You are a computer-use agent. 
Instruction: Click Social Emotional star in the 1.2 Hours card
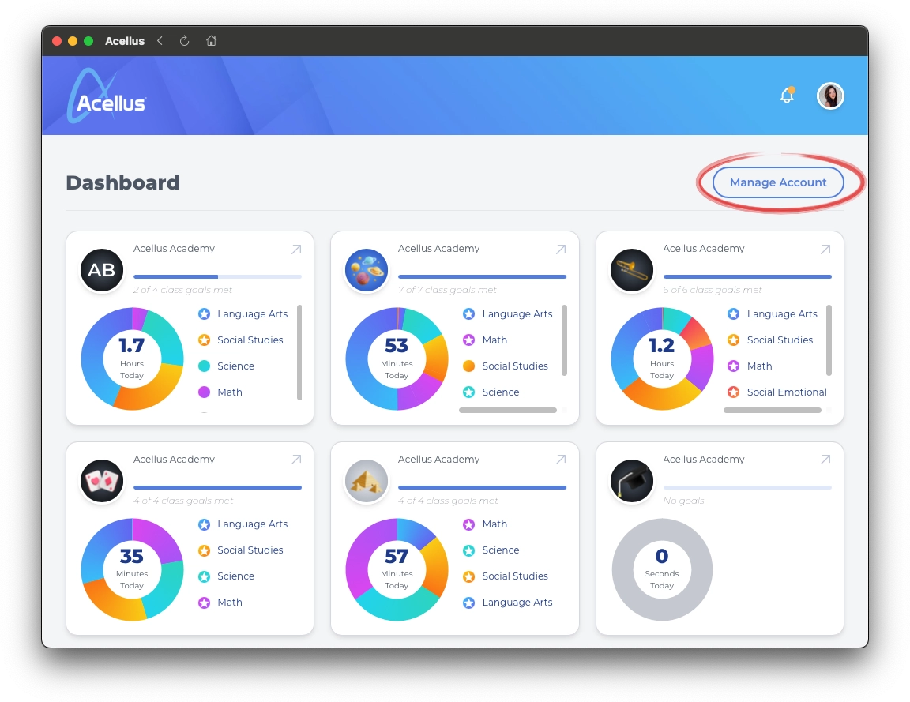point(734,392)
